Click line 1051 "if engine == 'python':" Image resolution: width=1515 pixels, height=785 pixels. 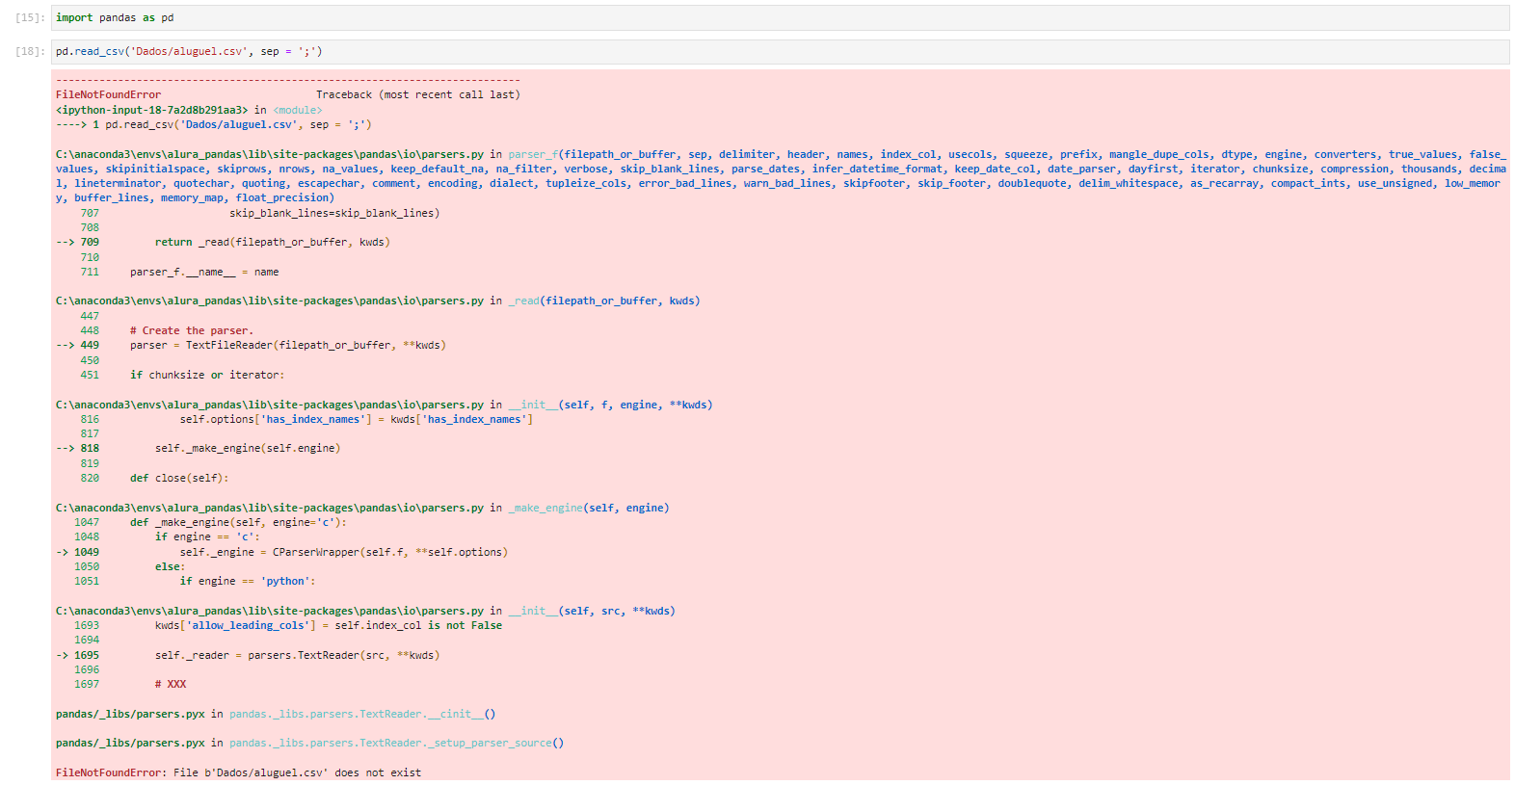pos(248,581)
